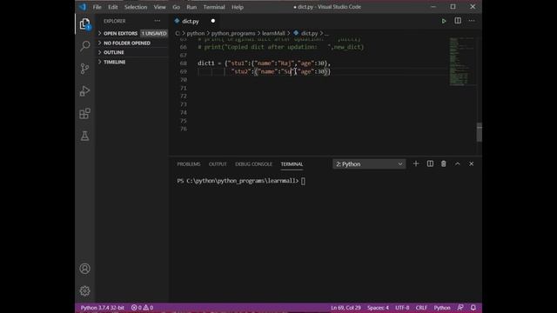Click the 1 UNSAVED badge
The width and height of the screenshot is (557, 313).
click(154, 33)
